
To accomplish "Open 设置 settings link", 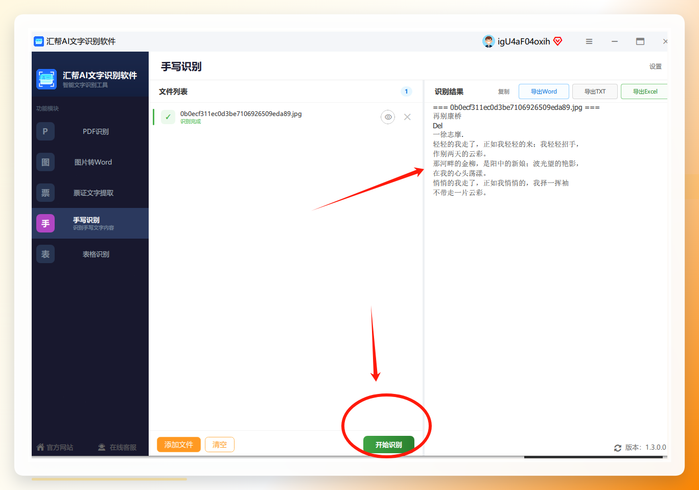I will tap(656, 66).
